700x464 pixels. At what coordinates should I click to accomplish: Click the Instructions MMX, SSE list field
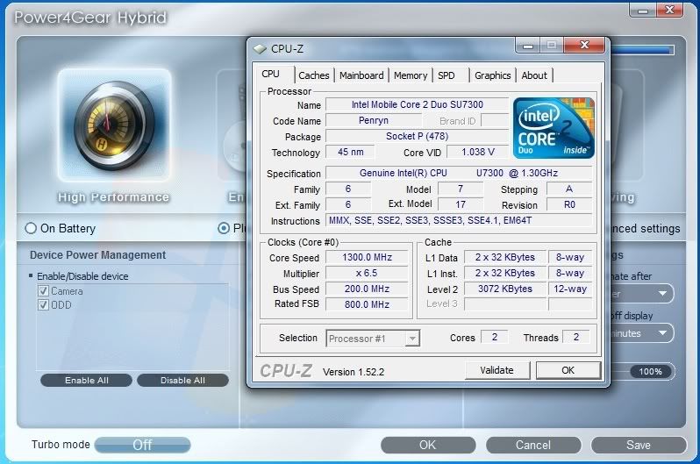pos(459,220)
